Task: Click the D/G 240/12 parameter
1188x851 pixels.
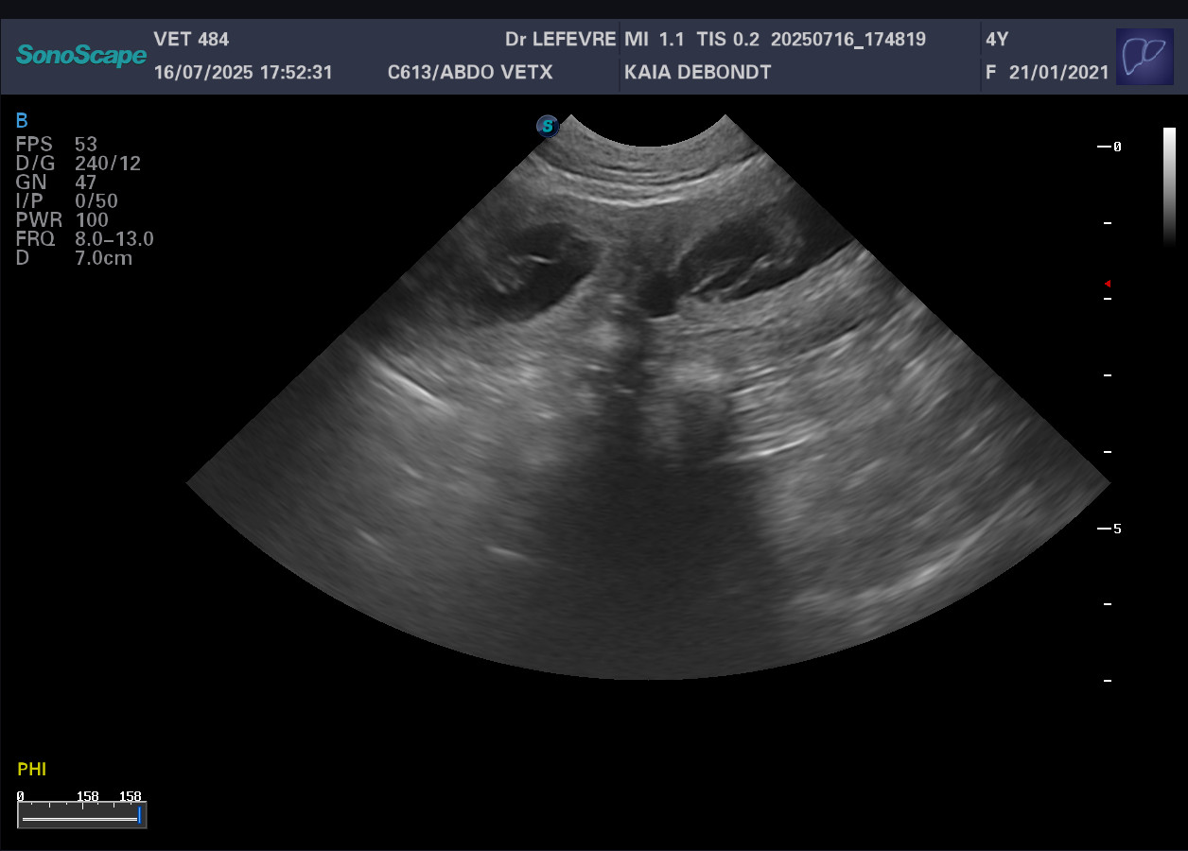Action: coord(79,164)
